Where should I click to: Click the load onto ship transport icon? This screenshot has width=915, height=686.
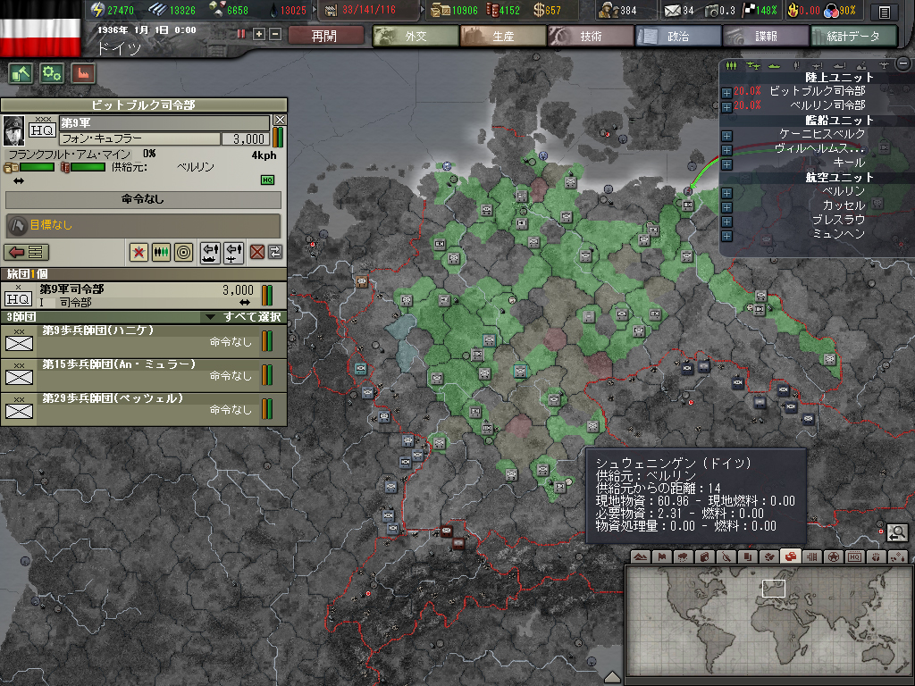click(211, 252)
